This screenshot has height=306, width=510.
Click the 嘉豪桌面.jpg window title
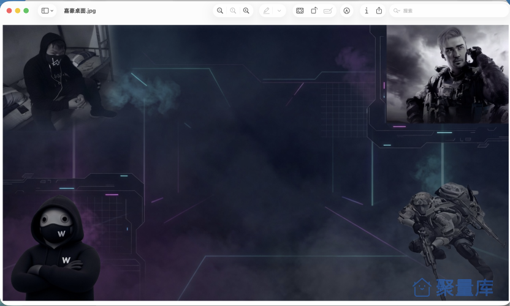(80, 11)
